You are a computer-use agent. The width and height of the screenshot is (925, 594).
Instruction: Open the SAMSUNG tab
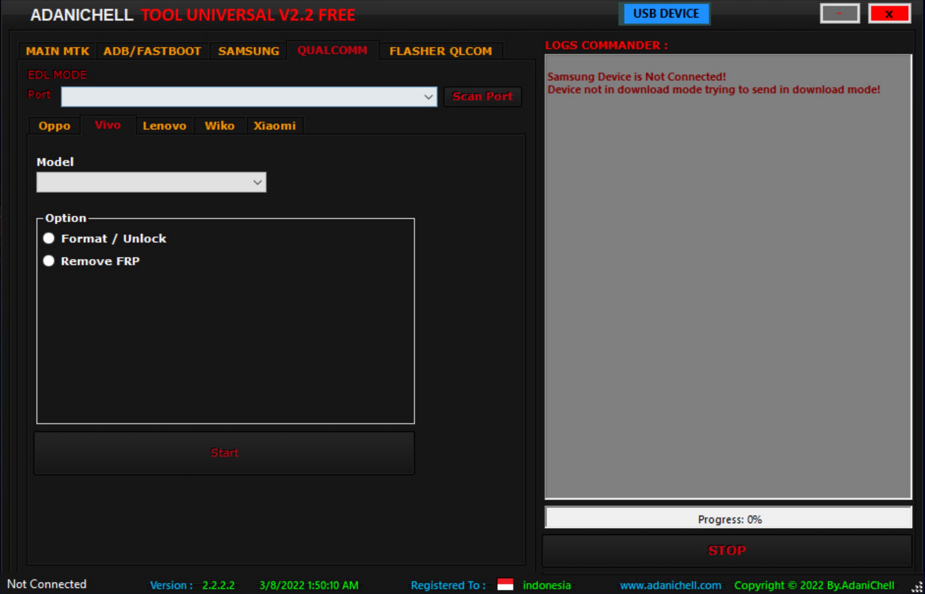click(x=249, y=51)
